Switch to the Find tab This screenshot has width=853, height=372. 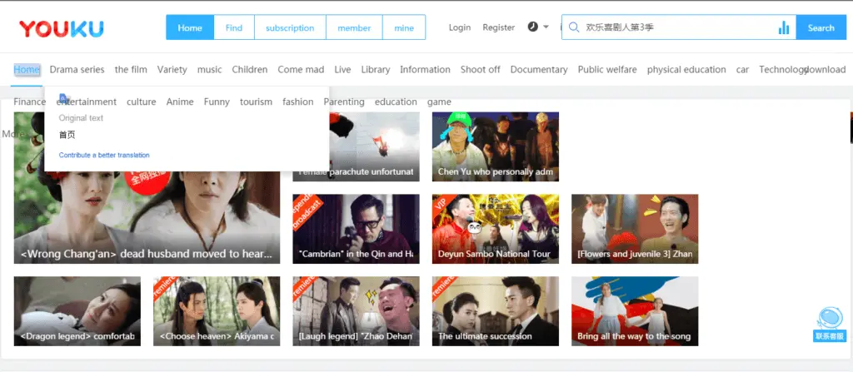[x=234, y=27]
